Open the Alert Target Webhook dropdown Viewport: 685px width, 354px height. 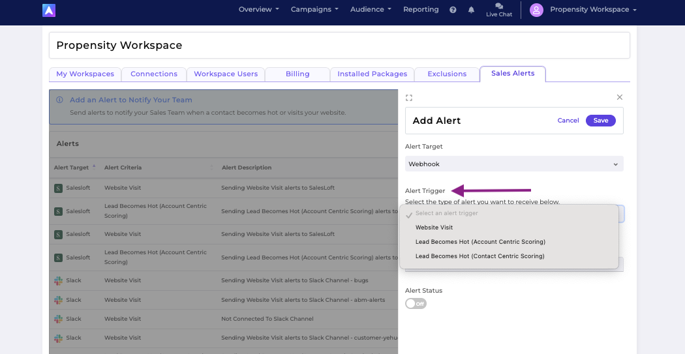pyautogui.click(x=514, y=164)
